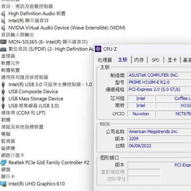This screenshot has width=191, height=191.
Task: Expand the 韌體 category
Action: [x=6, y=120]
